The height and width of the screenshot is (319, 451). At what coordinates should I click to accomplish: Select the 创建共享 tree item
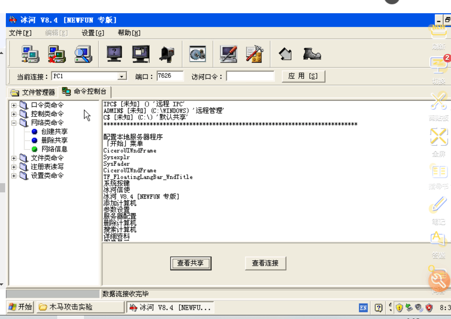tap(55, 131)
